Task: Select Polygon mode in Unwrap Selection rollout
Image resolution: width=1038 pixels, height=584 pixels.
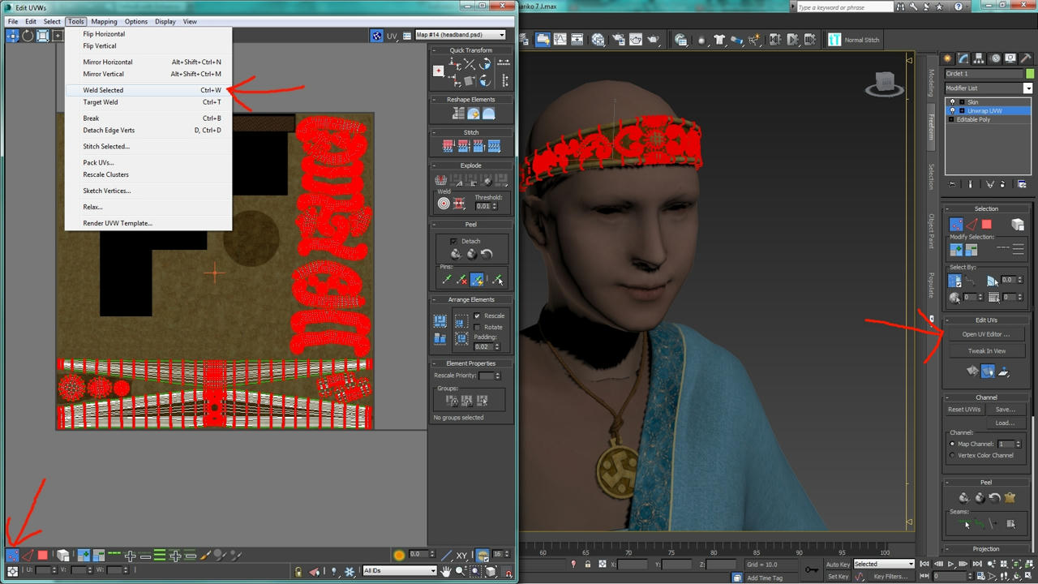Action: coord(986,225)
